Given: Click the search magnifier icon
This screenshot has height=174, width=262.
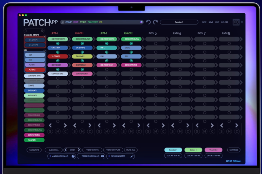Looking at the screenshot, I should pos(26,31).
